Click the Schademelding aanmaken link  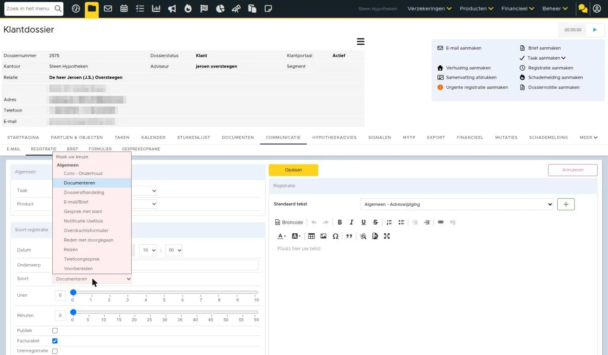(x=555, y=77)
